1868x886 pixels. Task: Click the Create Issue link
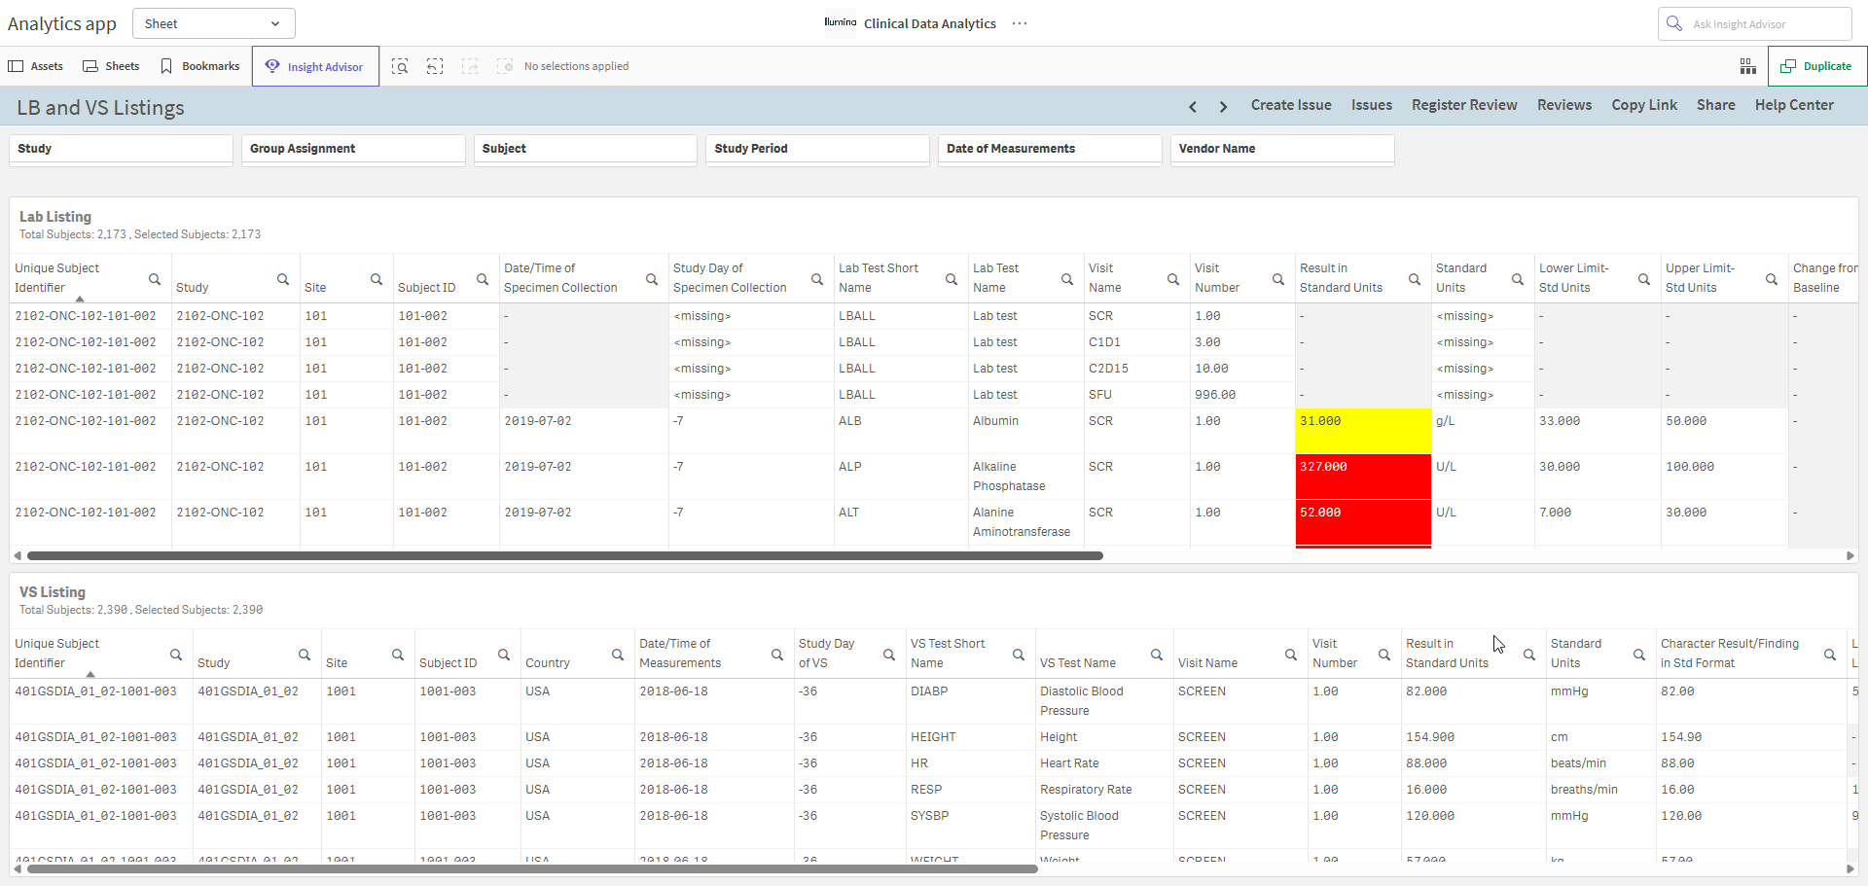point(1291,105)
